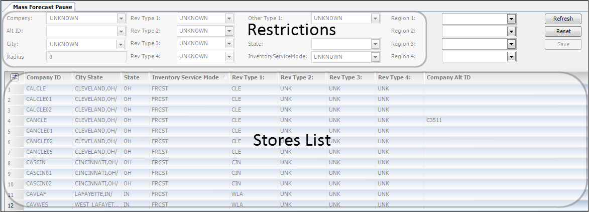Switch to Mass Forecast Pause tab

click(44, 7)
